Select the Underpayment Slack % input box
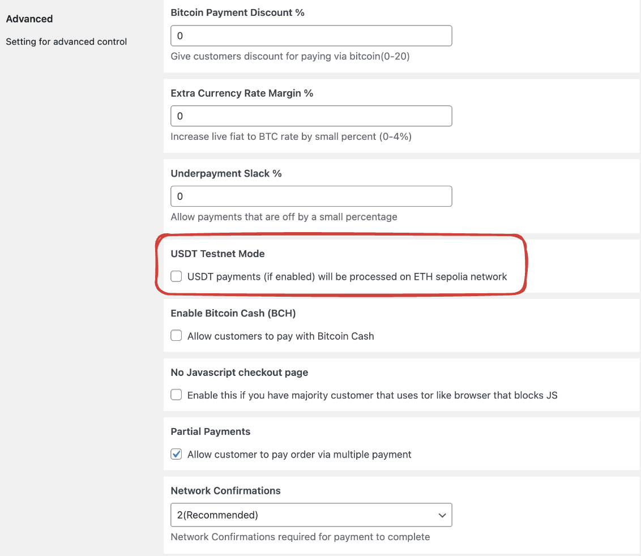Screen dimensions: 641x556 pos(311,196)
